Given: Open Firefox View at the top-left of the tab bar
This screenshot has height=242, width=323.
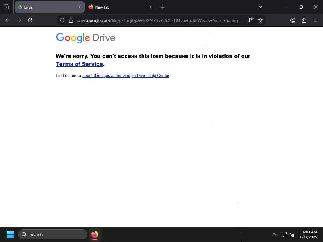Looking at the screenshot, I should click(x=6, y=7).
